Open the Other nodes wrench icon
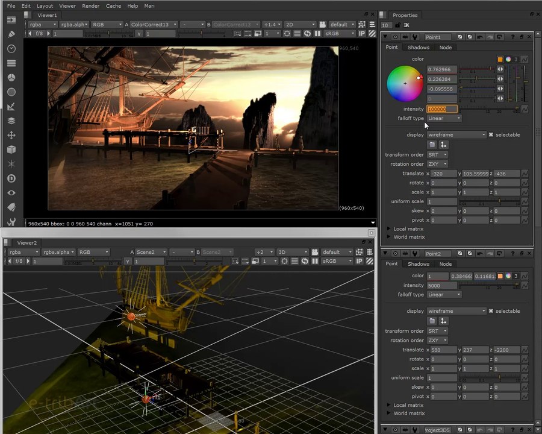542x434 pixels. (x=11, y=221)
